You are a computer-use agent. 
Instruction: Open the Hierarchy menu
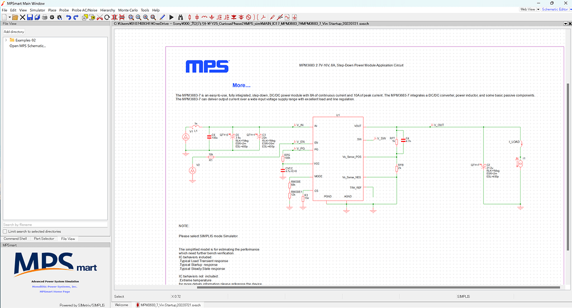coord(108,10)
